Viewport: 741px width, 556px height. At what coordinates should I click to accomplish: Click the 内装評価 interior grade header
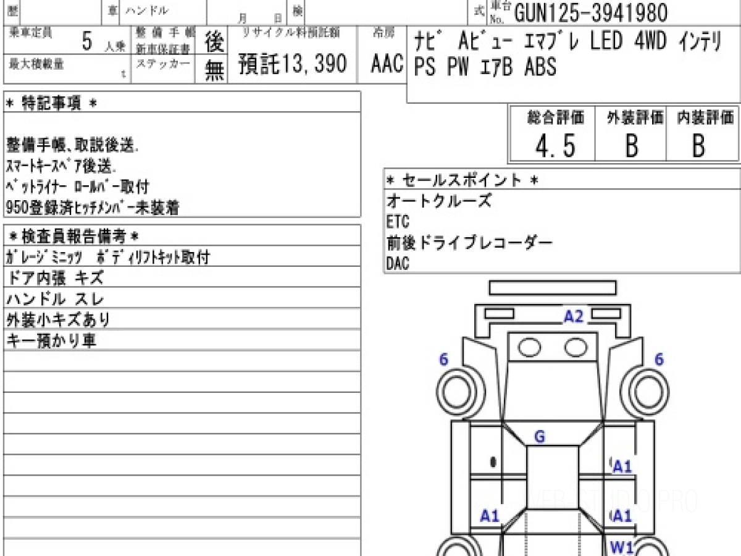point(705,117)
